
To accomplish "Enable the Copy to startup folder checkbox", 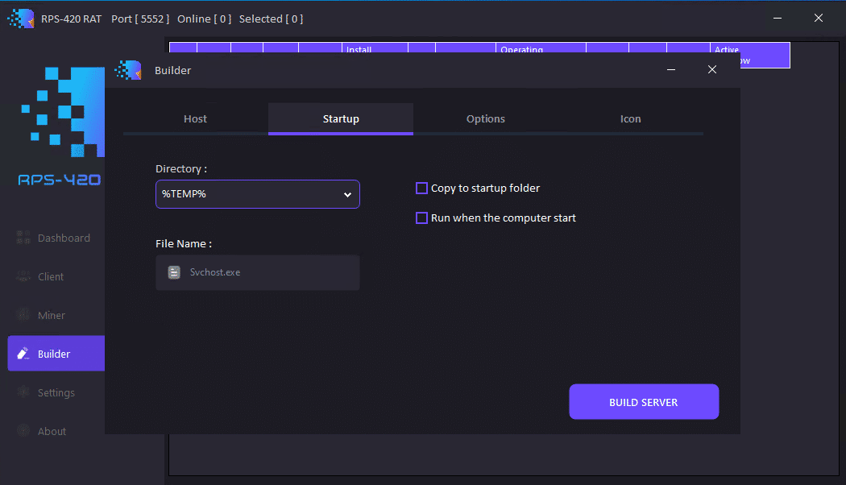I will point(421,188).
